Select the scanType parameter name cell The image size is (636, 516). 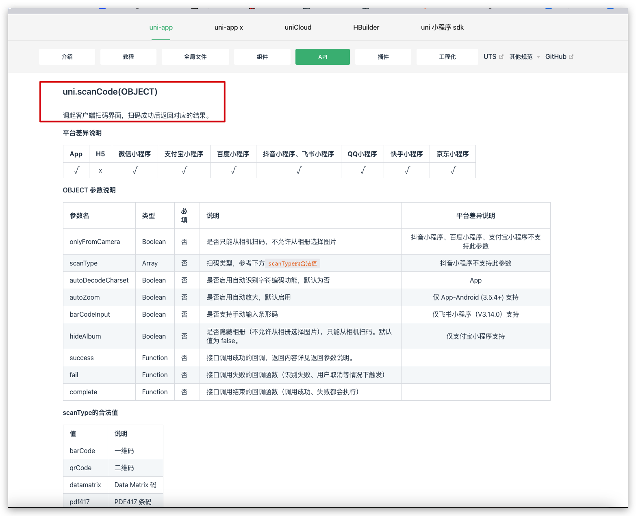[x=99, y=263]
